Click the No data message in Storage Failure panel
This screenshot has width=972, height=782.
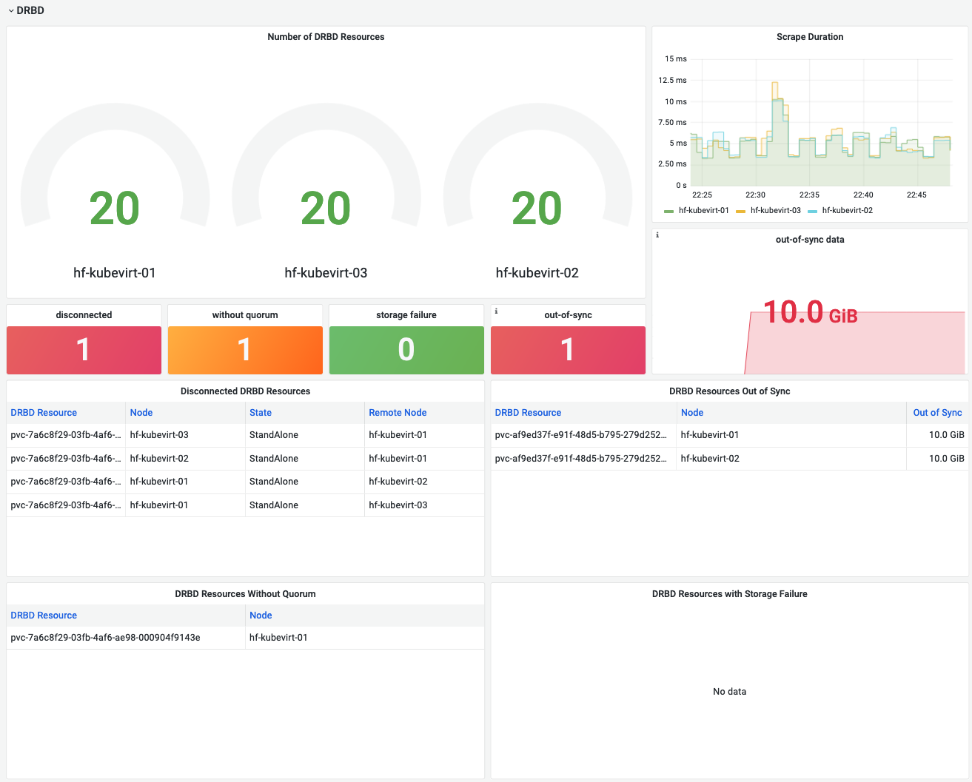(x=729, y=692)
